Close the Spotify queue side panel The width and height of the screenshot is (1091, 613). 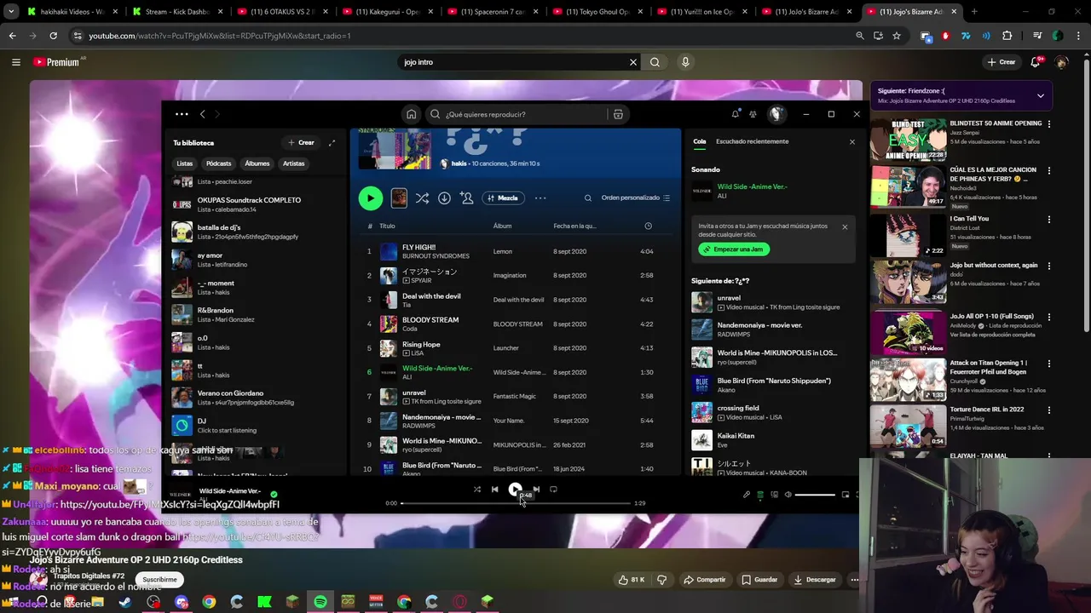coord(851,142)
